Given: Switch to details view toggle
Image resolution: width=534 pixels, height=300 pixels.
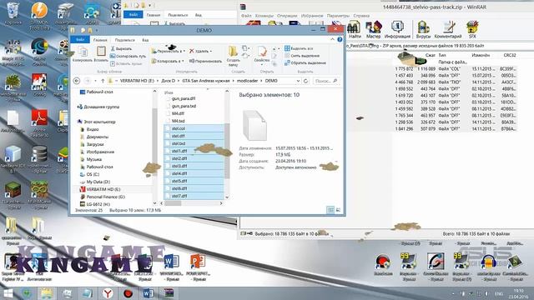Looking at the screenshot, I should pos(330,210).
